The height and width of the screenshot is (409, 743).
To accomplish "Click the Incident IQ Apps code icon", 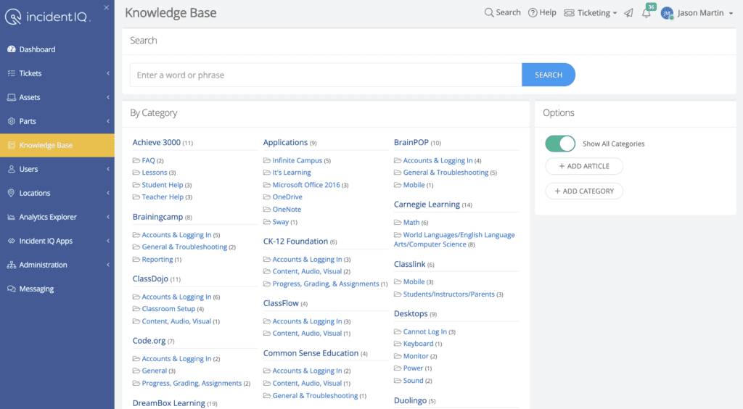I will tap(12, 241).
